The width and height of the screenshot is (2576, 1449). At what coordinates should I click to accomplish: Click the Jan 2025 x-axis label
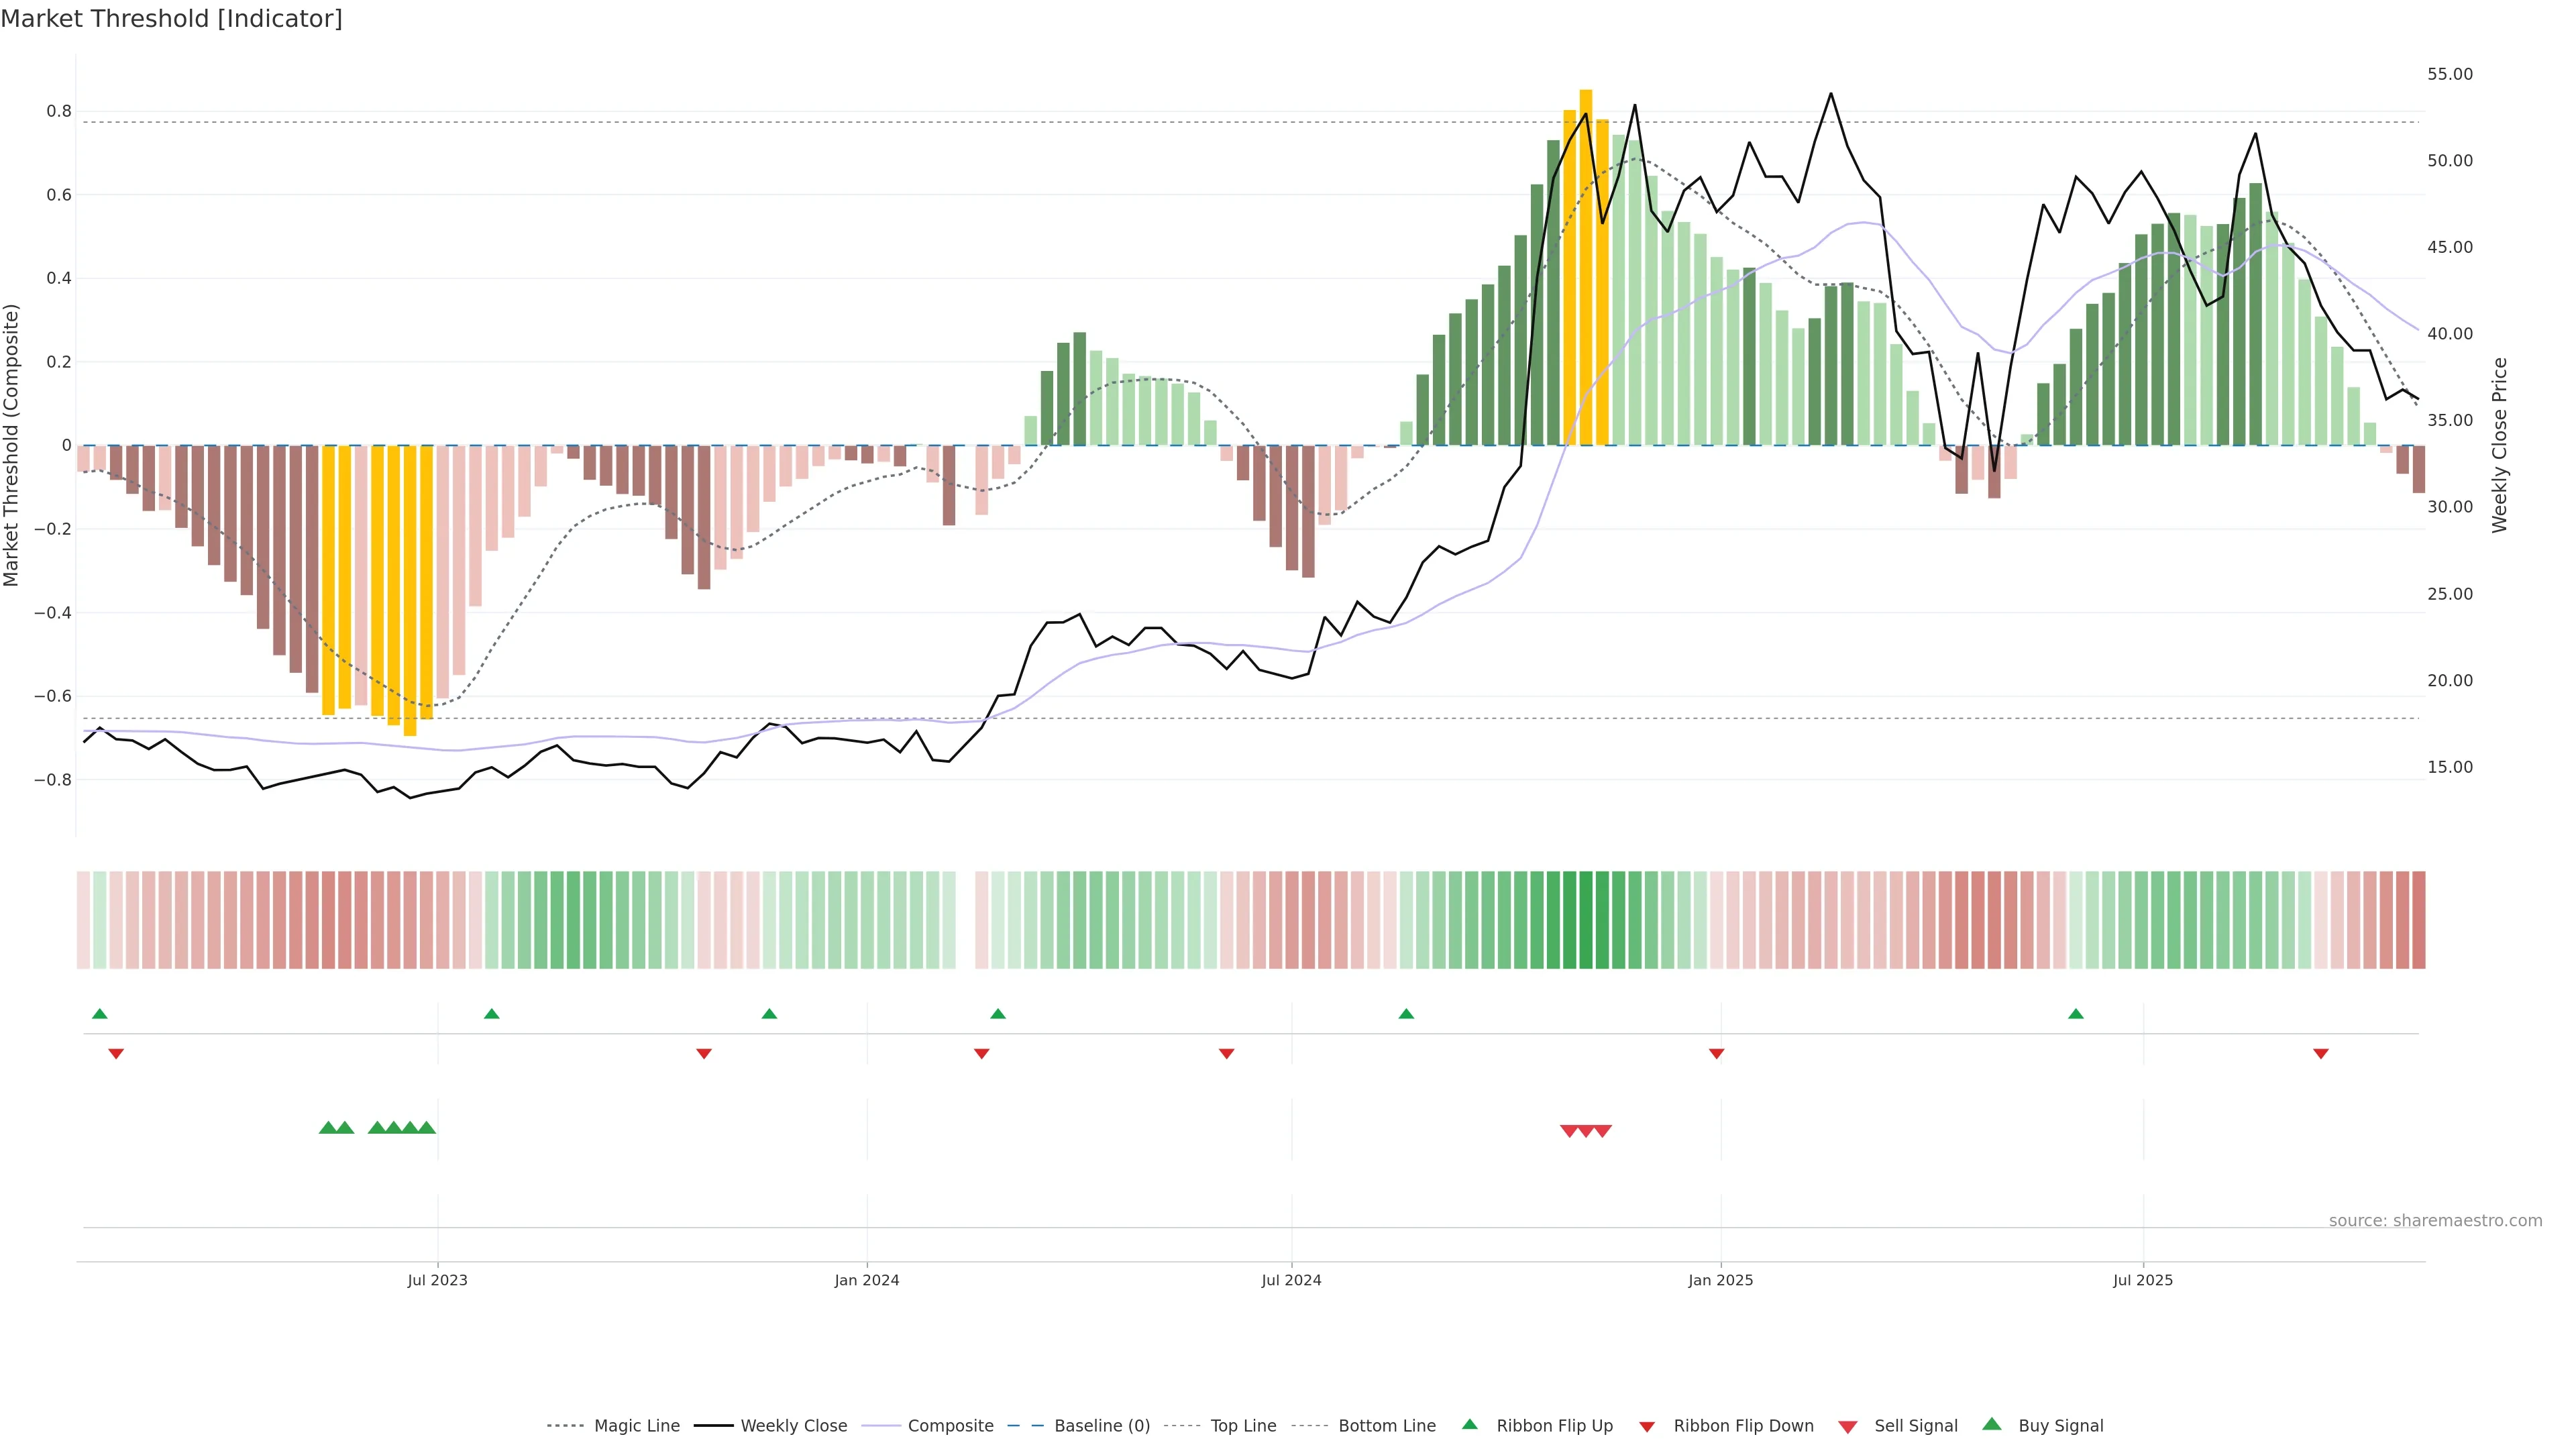(x=1720, y=1280)
